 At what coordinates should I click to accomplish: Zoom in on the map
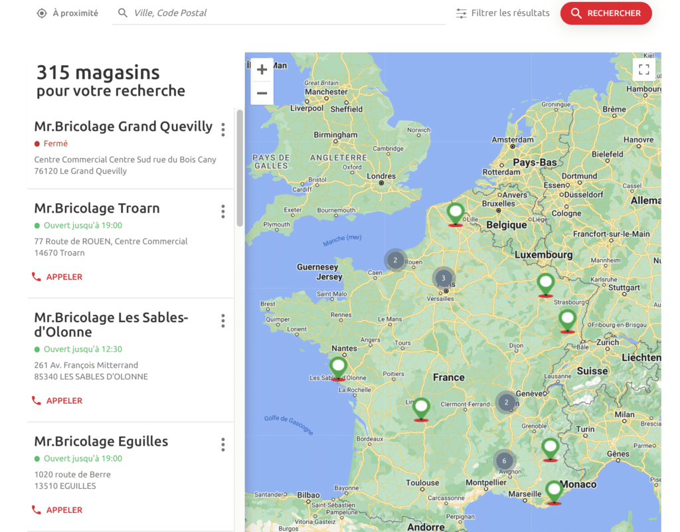click(x=262, y=69)
